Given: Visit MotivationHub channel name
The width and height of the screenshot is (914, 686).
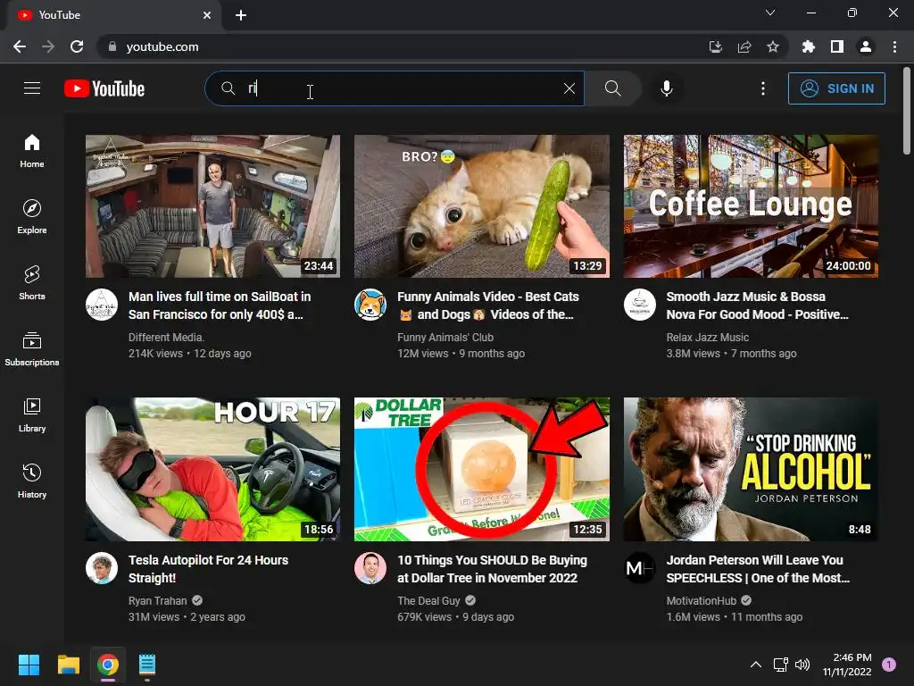Looking at the screenshot, I should tap(702, 600).
